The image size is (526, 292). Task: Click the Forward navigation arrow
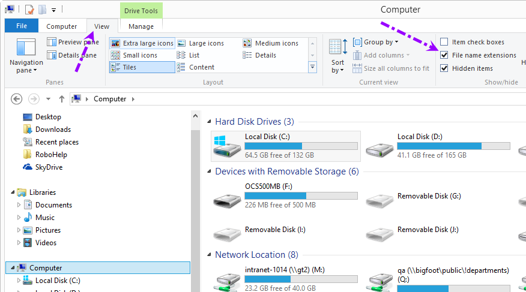click(x=34, y=99)
